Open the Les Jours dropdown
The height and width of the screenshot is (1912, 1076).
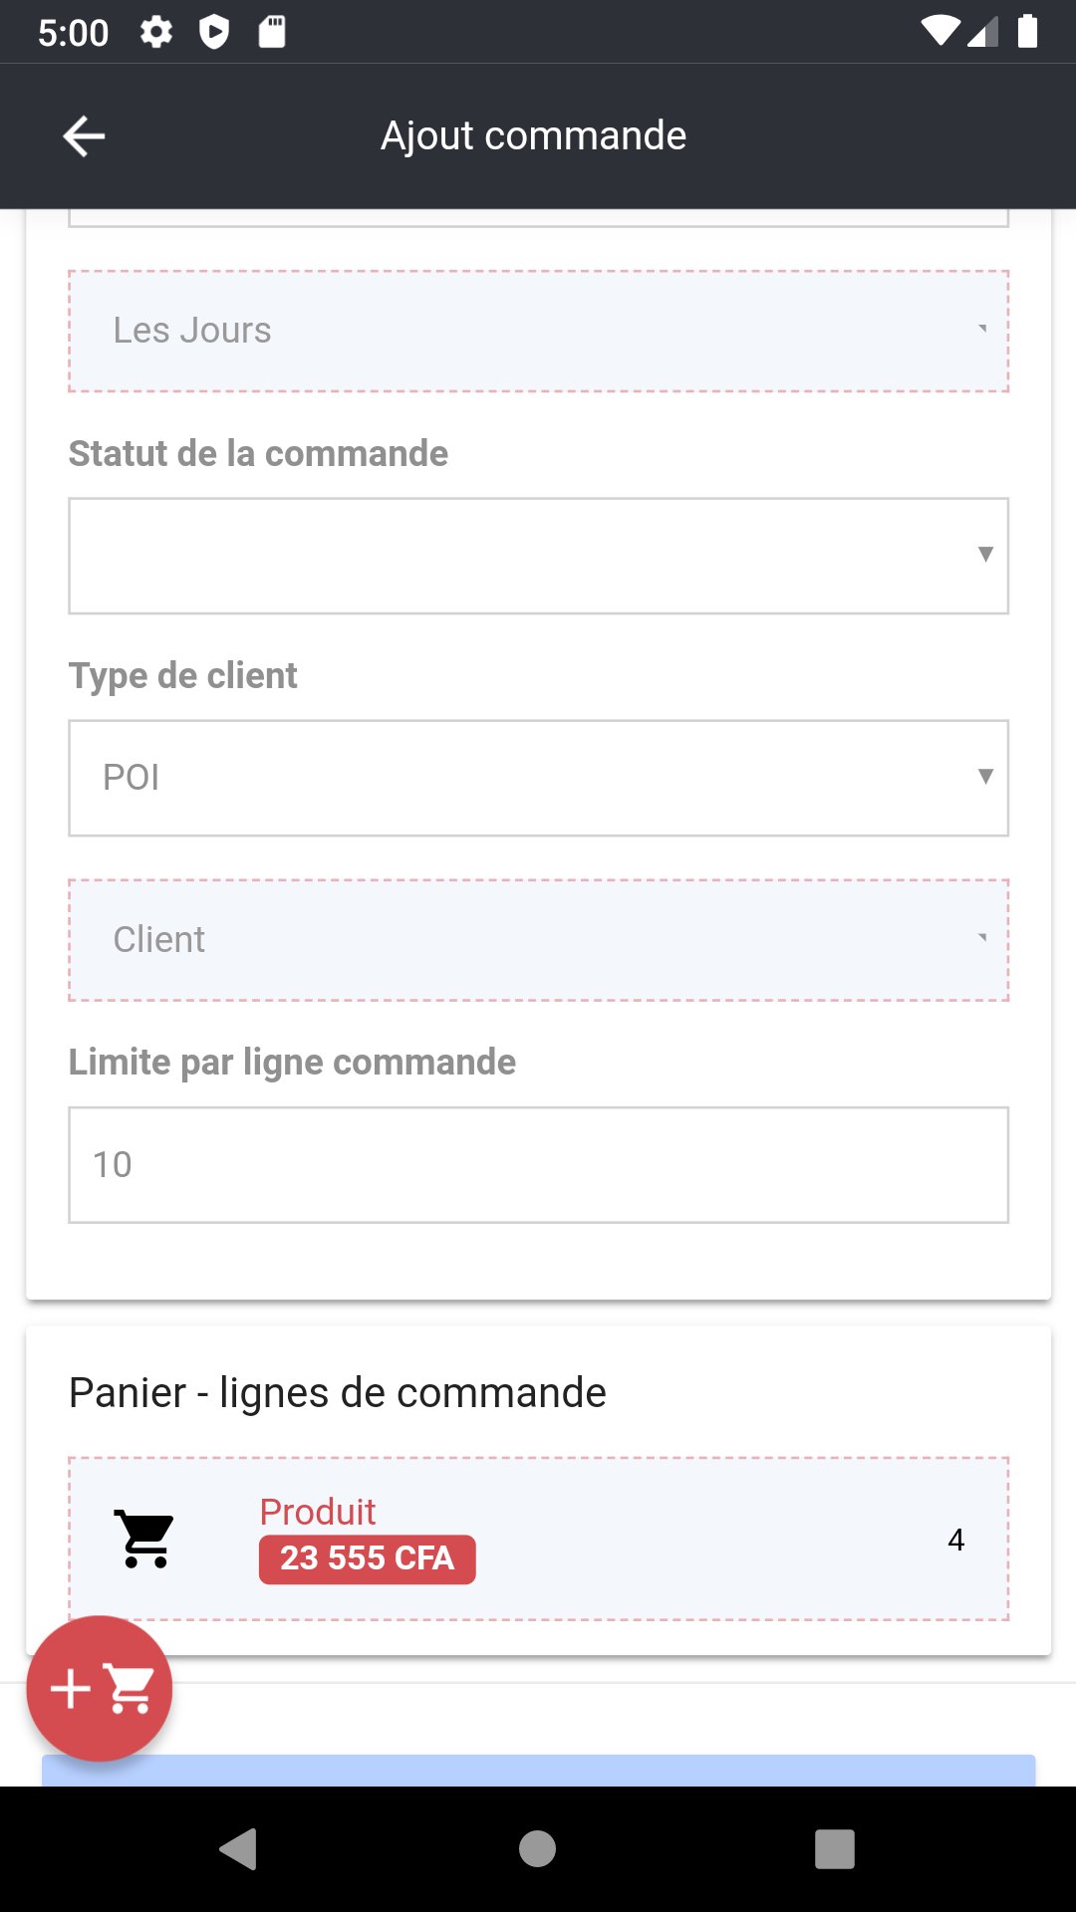[538, 331]
